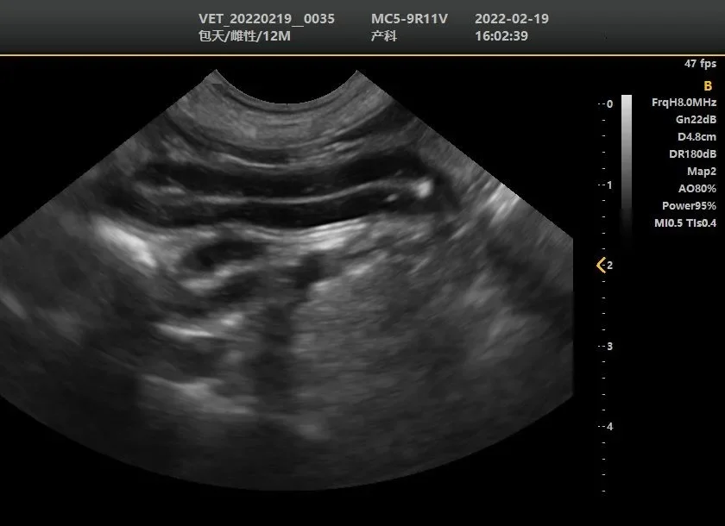
Task: Click the exam ID VET_20220219__0035
Action: pos(267,19)
